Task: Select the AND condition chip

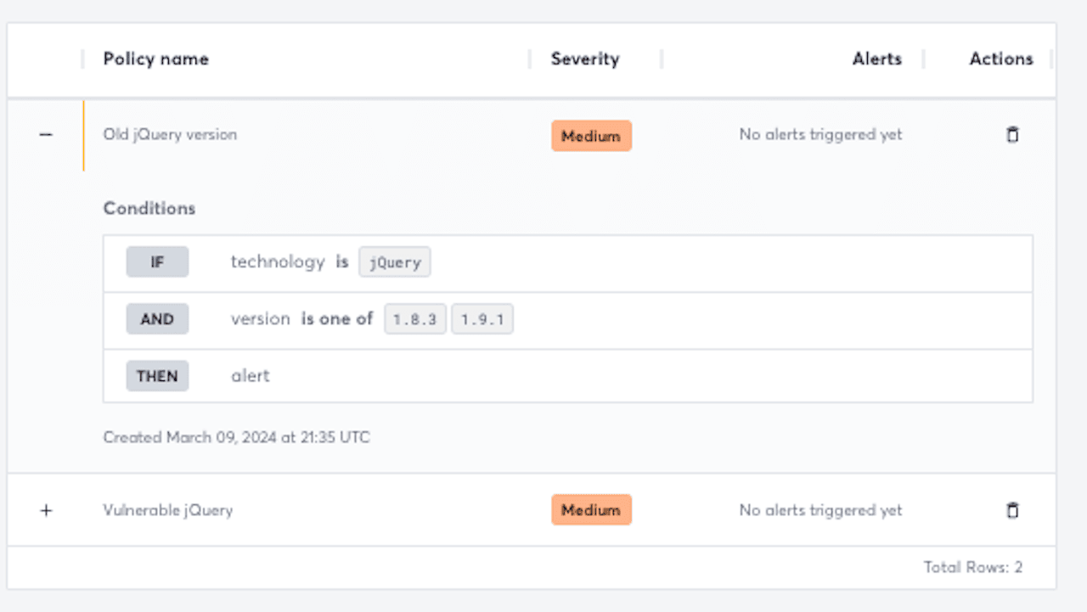Action: tap(157, 318)
